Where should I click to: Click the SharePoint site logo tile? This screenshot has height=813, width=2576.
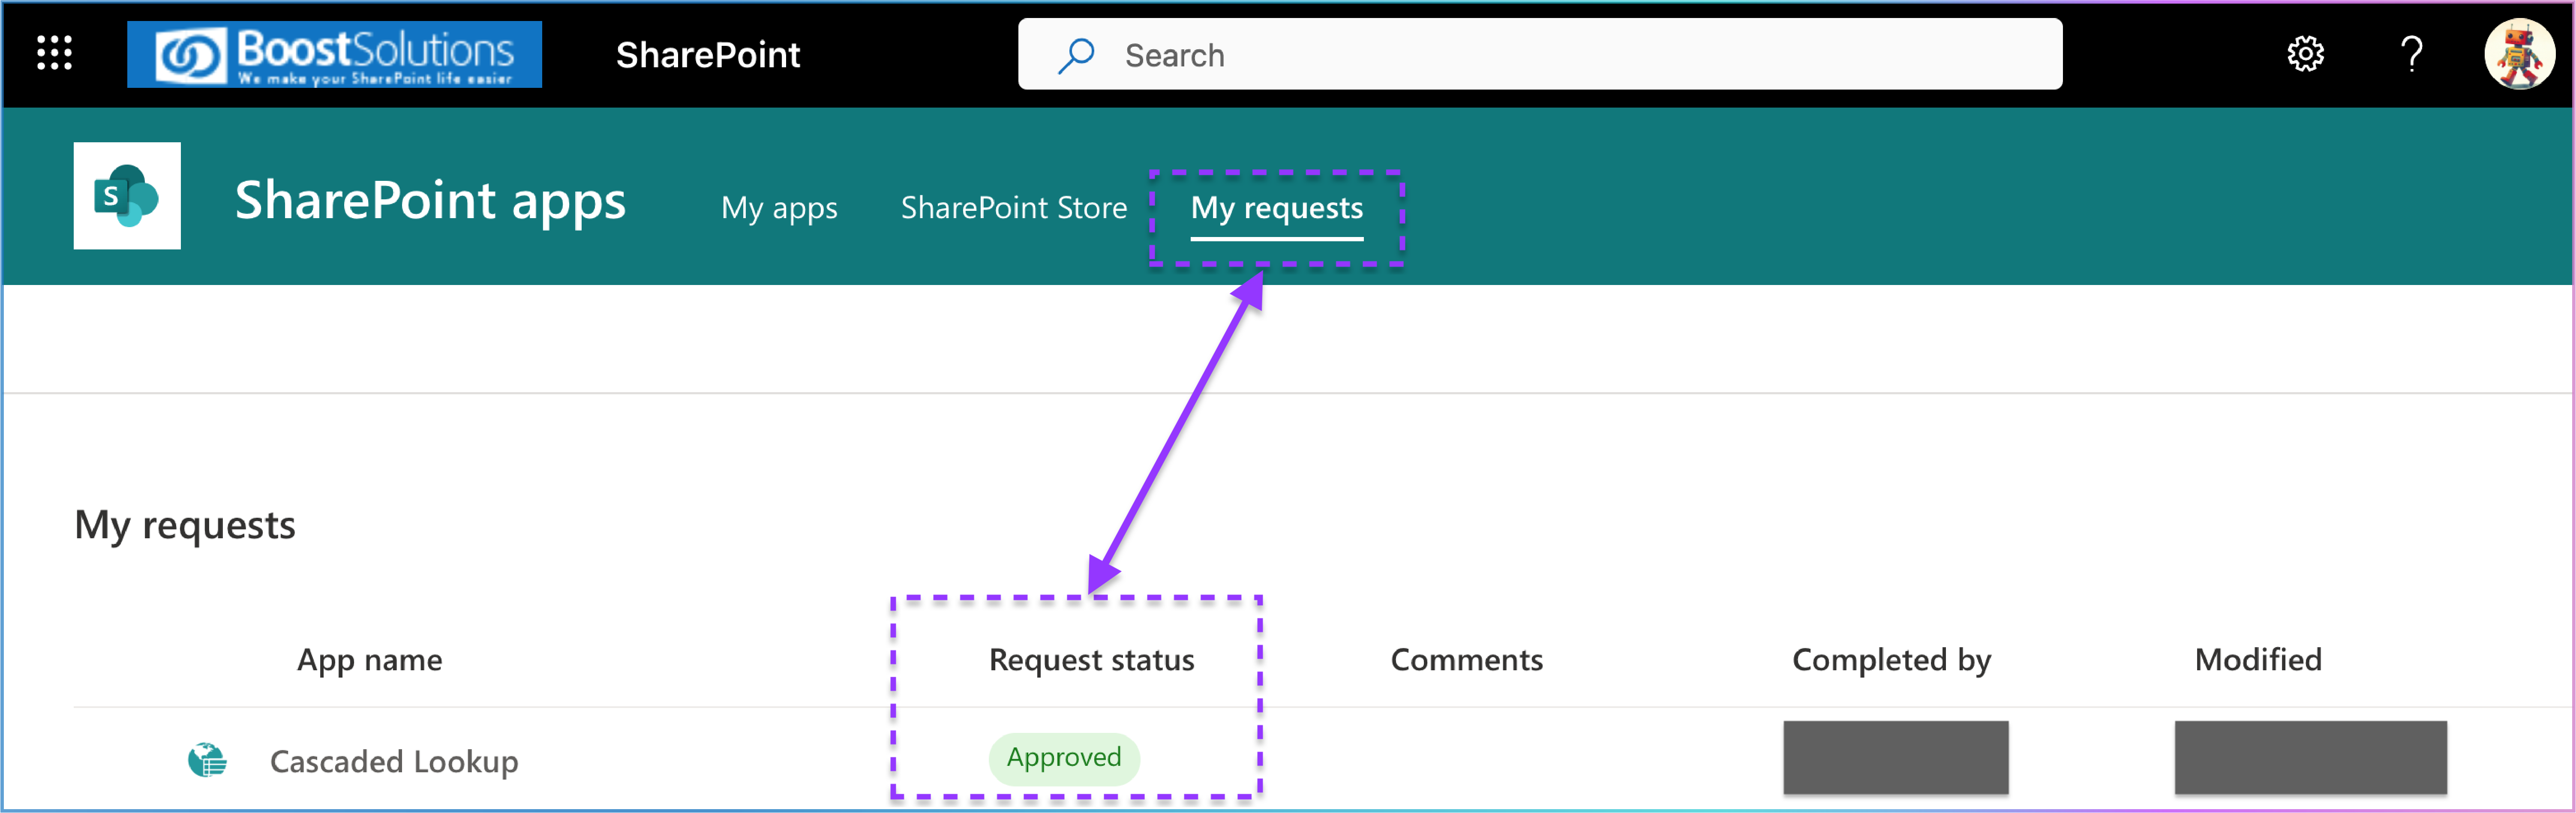pos(127,196)
